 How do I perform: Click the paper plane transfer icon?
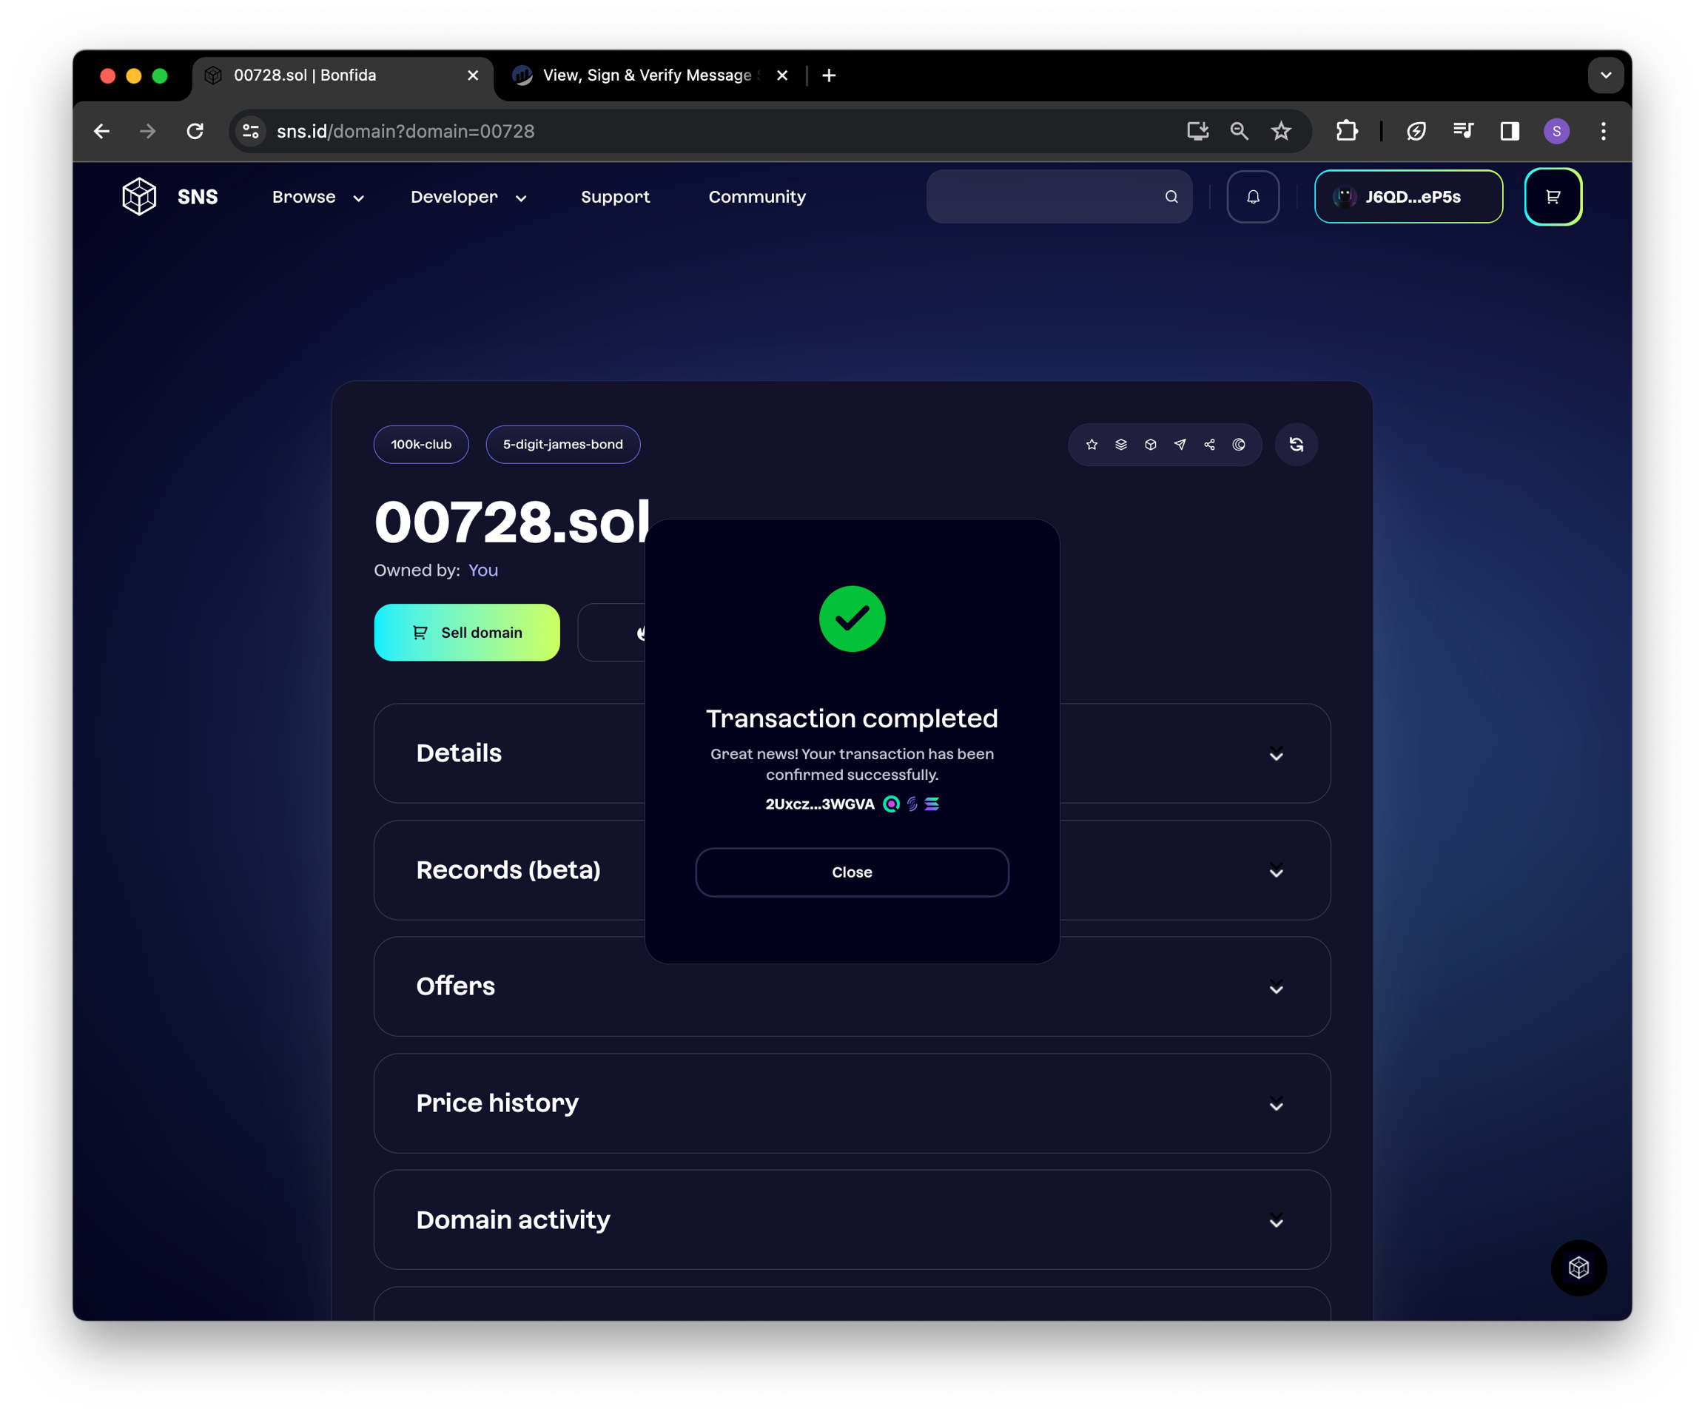(x=1180, y=444)
